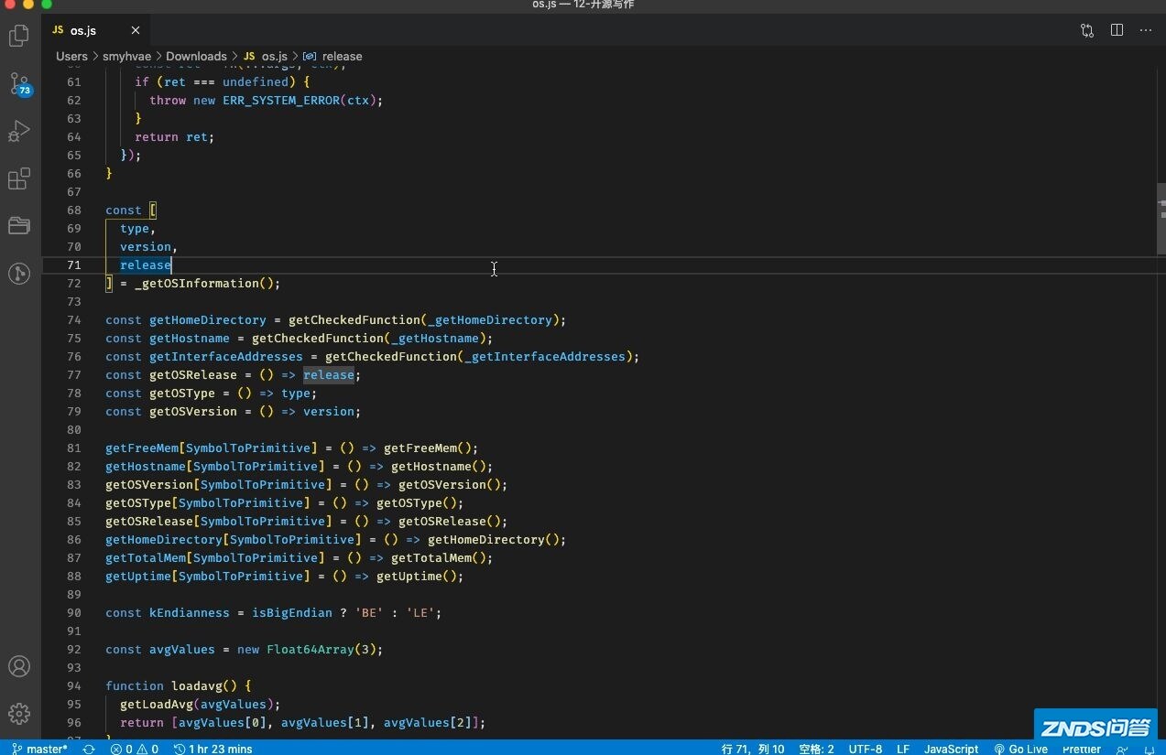Image resolution: width=1166 pixels, height=755 pixels.
Task: Click the Users breadcrumb segment
Action: [x=71, y=56]
